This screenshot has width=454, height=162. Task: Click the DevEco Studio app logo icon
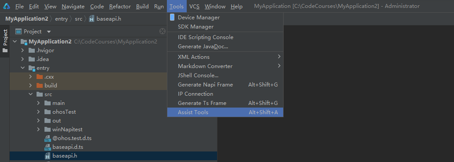6,6
